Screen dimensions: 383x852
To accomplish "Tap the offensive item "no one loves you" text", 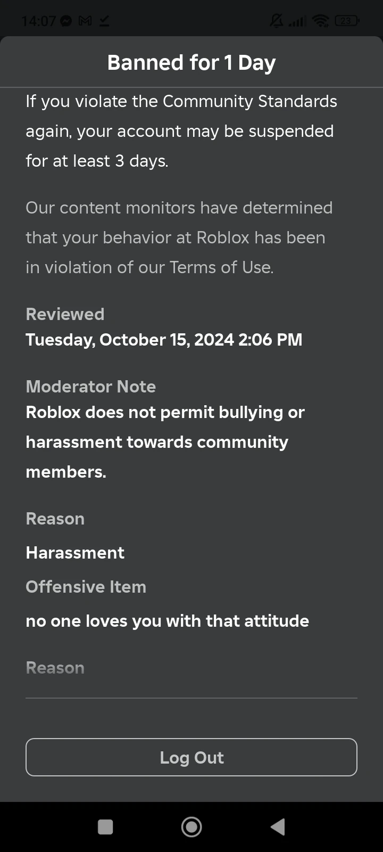I will coord(167,621).
